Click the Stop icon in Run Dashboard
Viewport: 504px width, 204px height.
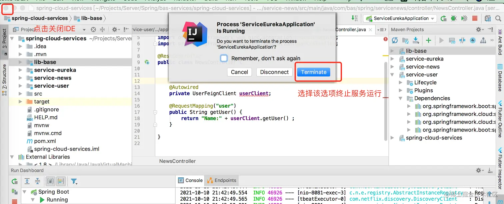pyautogui.click(x=14, y=202)
